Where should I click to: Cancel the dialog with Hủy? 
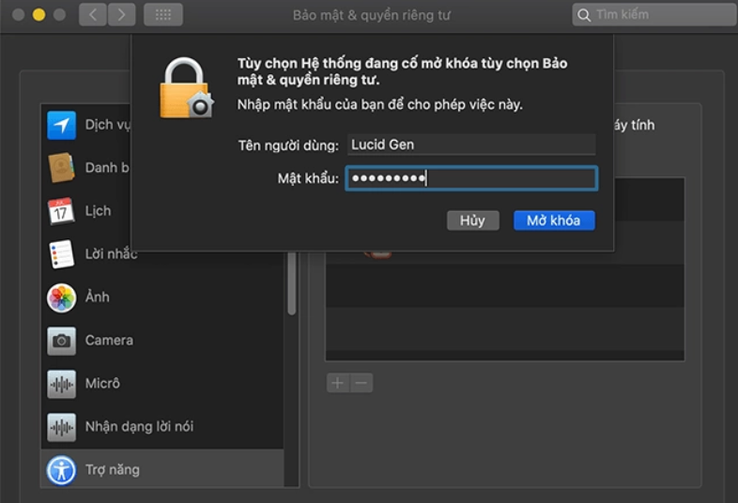[x=472, y=221]
